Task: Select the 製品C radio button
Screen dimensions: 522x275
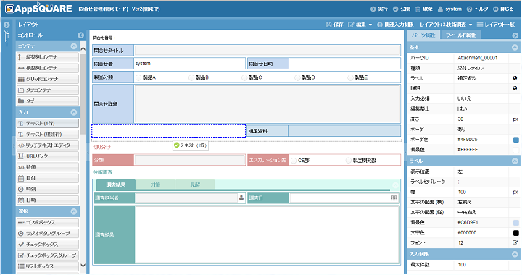Action: [x=244, y=77]
